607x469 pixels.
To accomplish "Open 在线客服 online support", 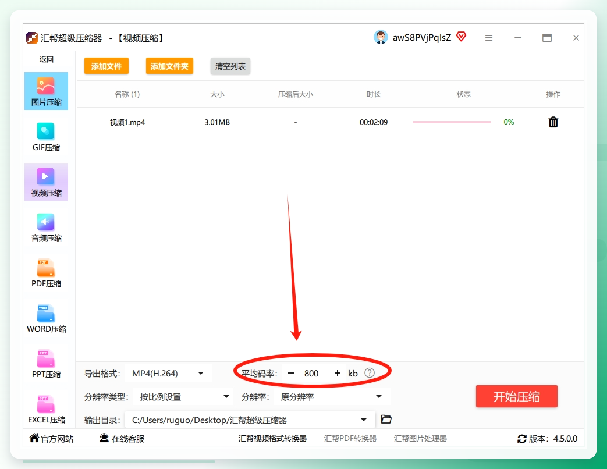I will (x=122, y=438).
